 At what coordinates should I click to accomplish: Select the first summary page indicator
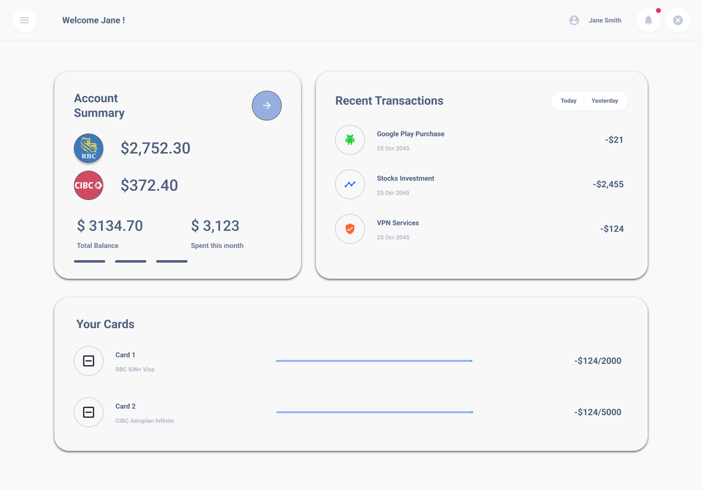click(x=90, y=262)
